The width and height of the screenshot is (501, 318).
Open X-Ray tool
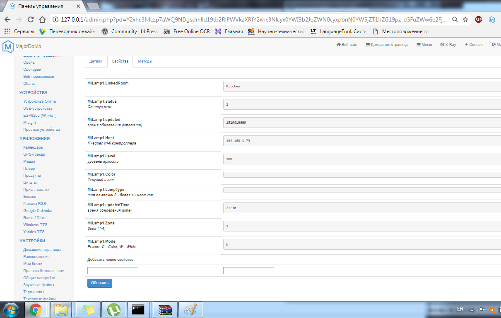[448, 45]
